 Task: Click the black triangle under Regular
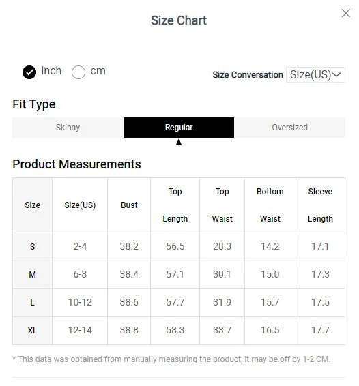[x=179, y=142]
